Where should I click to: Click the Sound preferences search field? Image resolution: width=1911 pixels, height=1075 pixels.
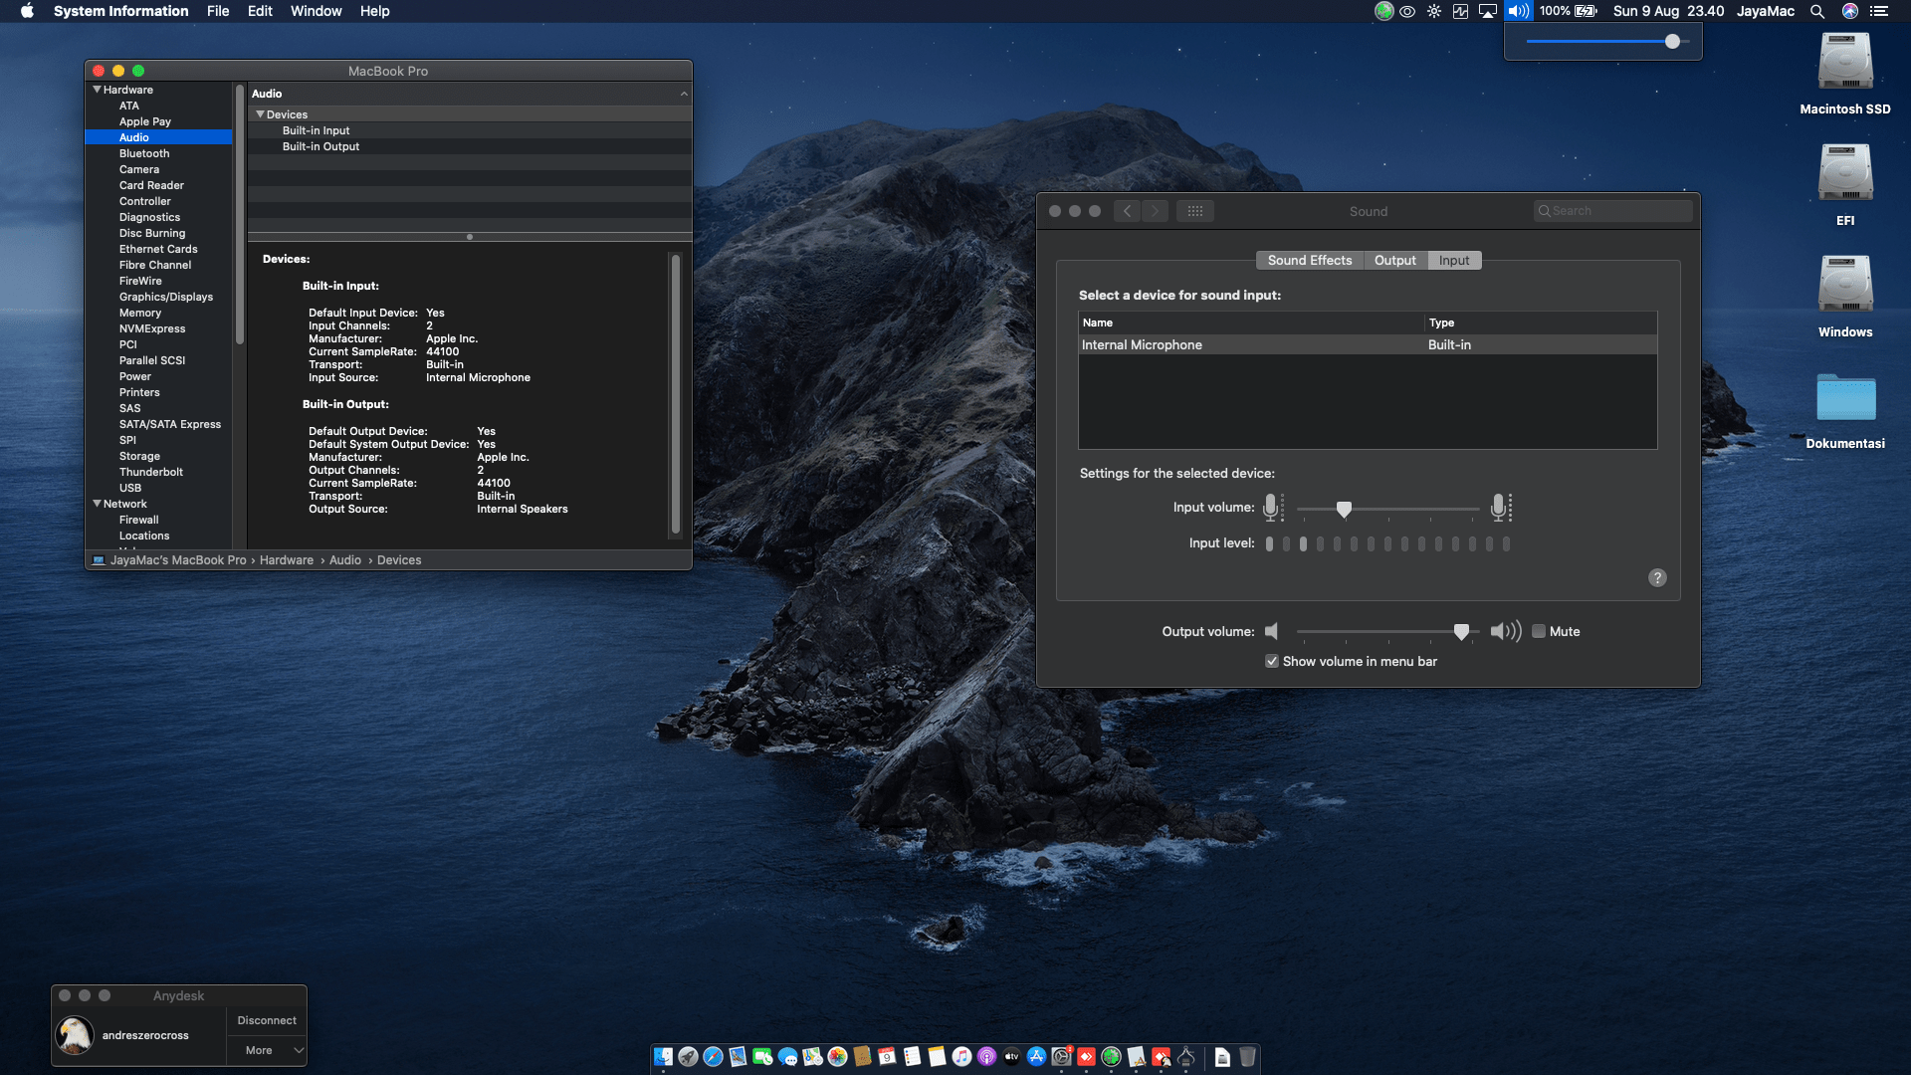1612,211
